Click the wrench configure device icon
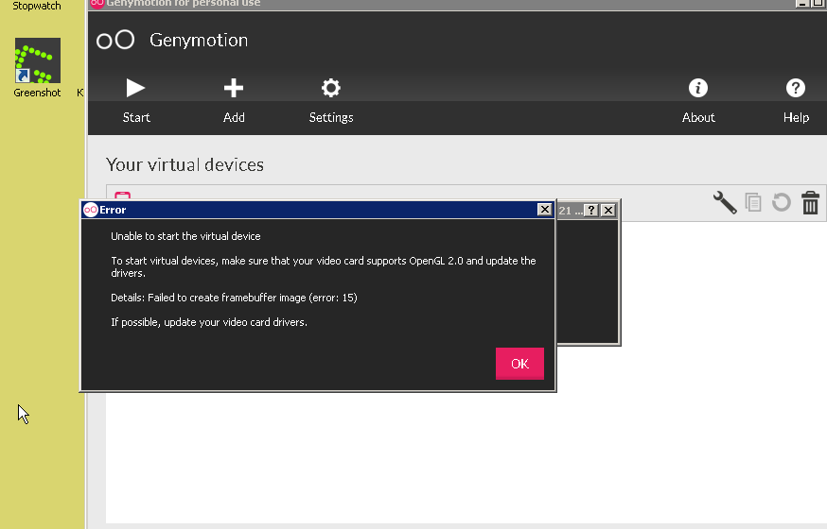This screenshot has width=827, height=529. point(725,203)
